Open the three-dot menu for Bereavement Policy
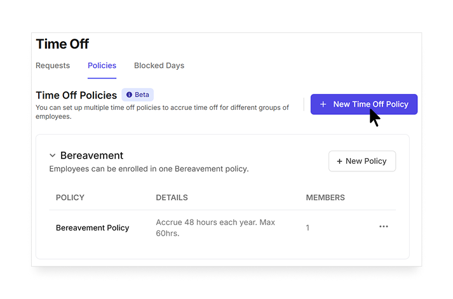Image resolution: width=453 pixels, height=299 pixels. pyautogui.click(x=384, y=227)
